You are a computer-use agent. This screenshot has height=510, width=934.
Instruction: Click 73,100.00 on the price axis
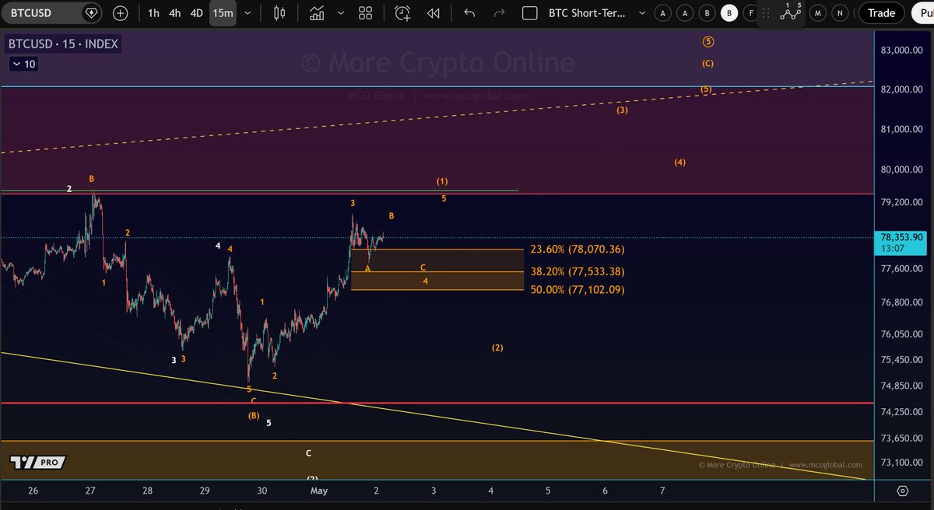pyautogui.click(x=901, y=463)
